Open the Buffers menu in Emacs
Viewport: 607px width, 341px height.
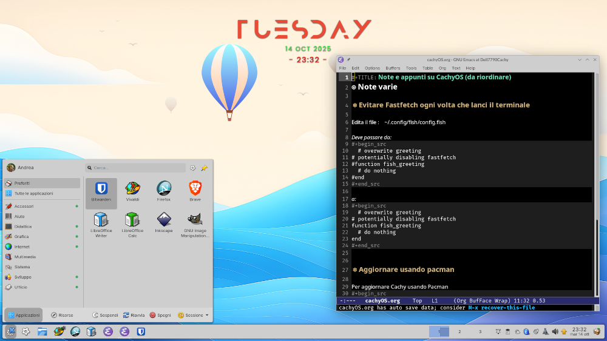click(x=393, y=68)
